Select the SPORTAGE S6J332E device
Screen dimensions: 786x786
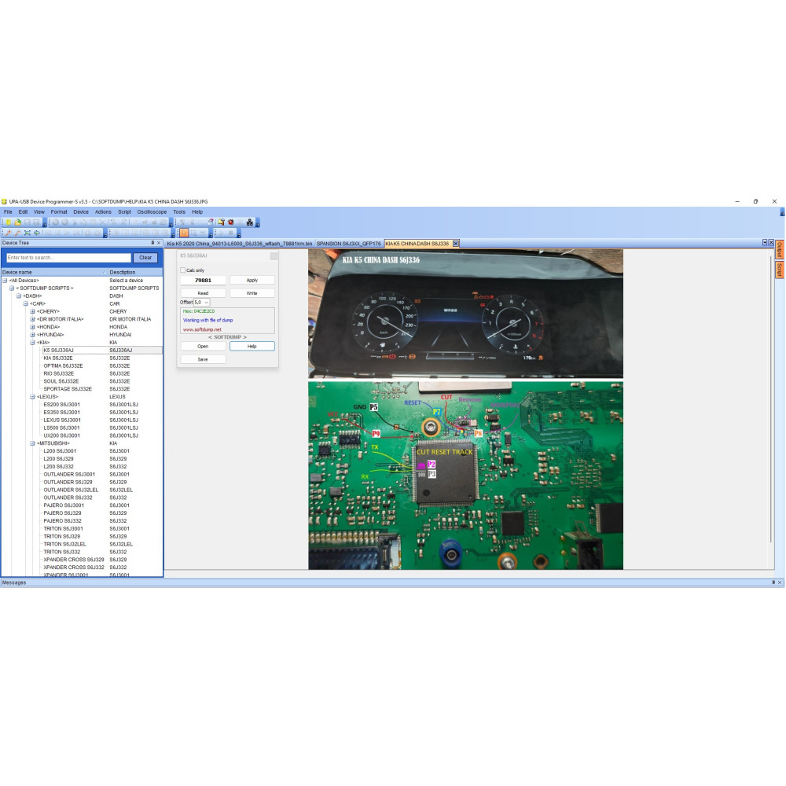68,389
